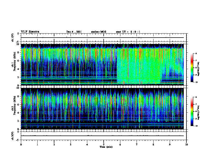Click the '4' kHz tick on ch.2 frequency axis
Screen dimensions: 210x162
18,113
